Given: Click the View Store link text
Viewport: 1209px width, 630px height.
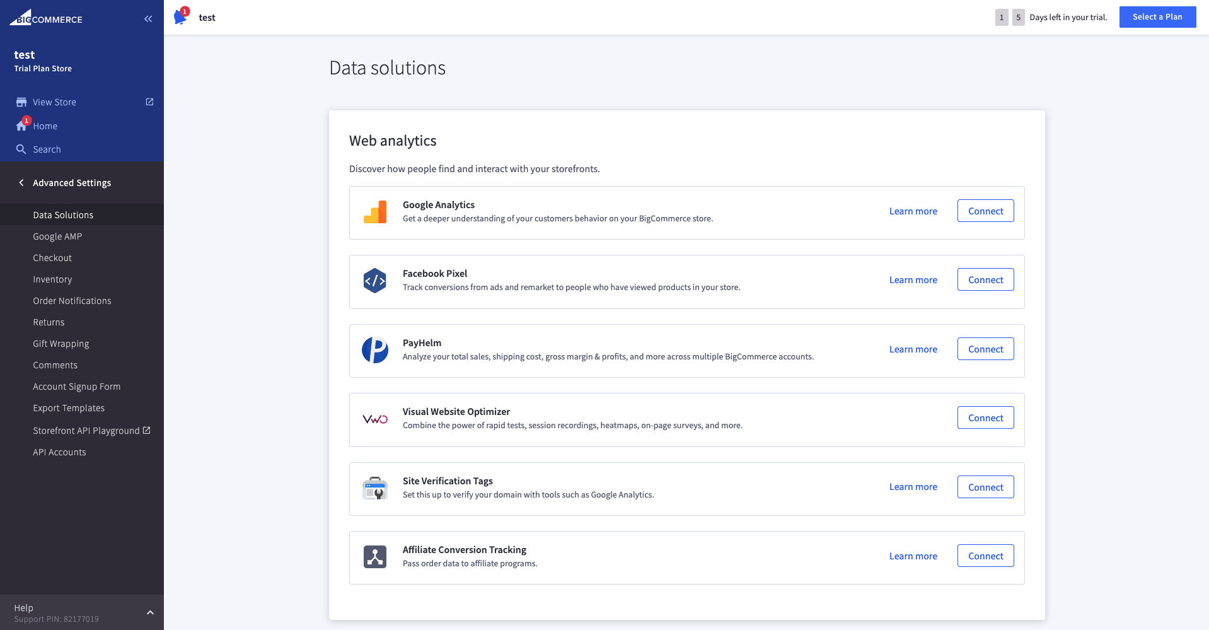Looking at the screenshot, I should point(54,102).
